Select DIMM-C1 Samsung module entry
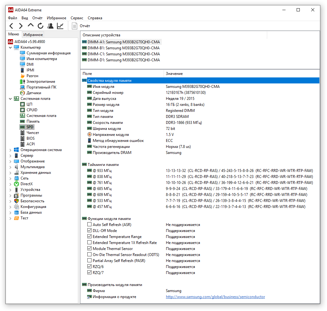The image size is (327, 311). point(124,54)
